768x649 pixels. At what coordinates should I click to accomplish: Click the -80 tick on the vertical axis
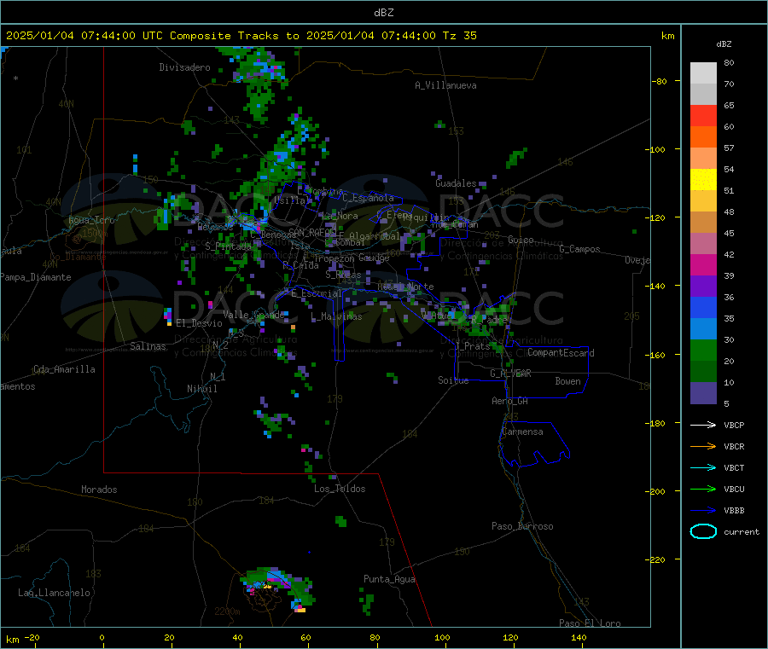(660, 81)
